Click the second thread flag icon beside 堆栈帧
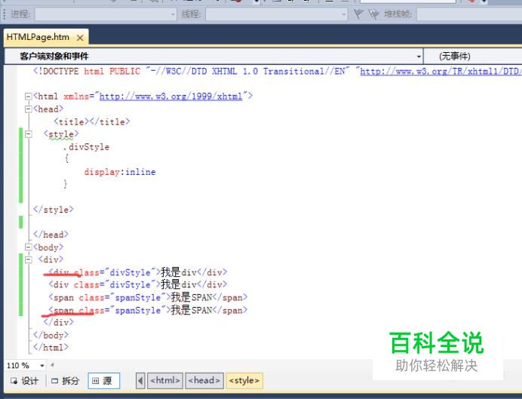 (374, 14)
